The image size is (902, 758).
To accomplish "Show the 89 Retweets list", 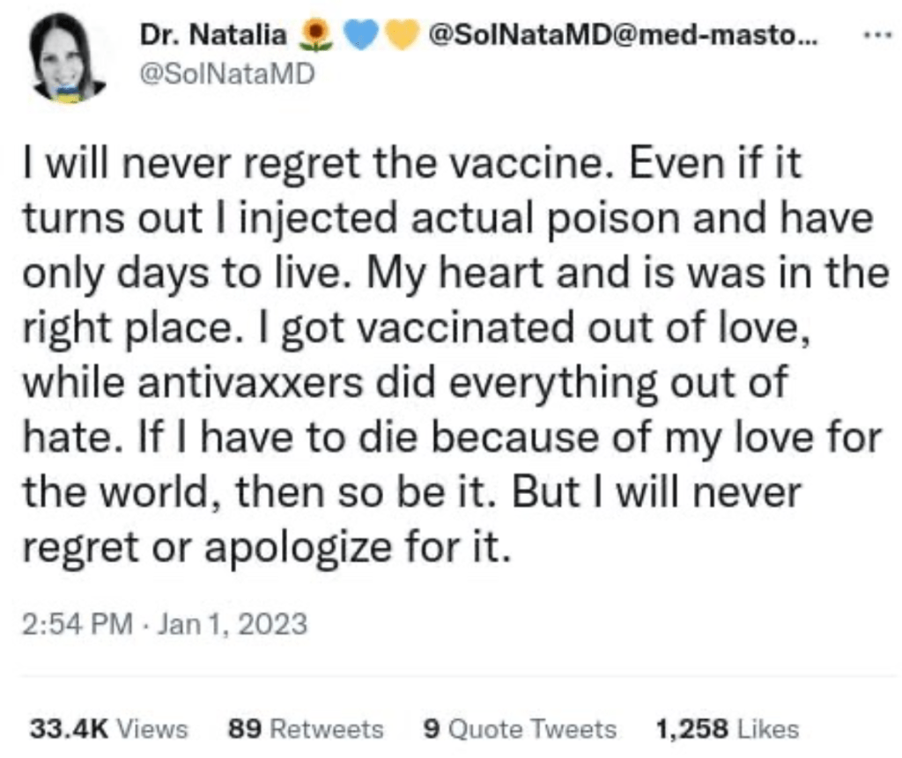I will click(306, 729).
